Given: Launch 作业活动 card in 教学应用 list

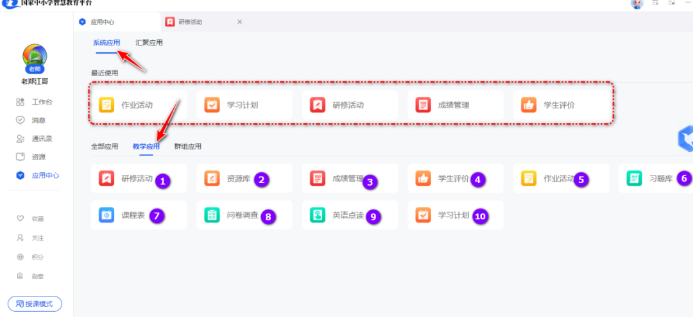Looking at the screenshot, I should tap(561, 179).
